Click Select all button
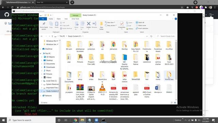The width and height of the screenshot is (218, 123). pos(140,23)
